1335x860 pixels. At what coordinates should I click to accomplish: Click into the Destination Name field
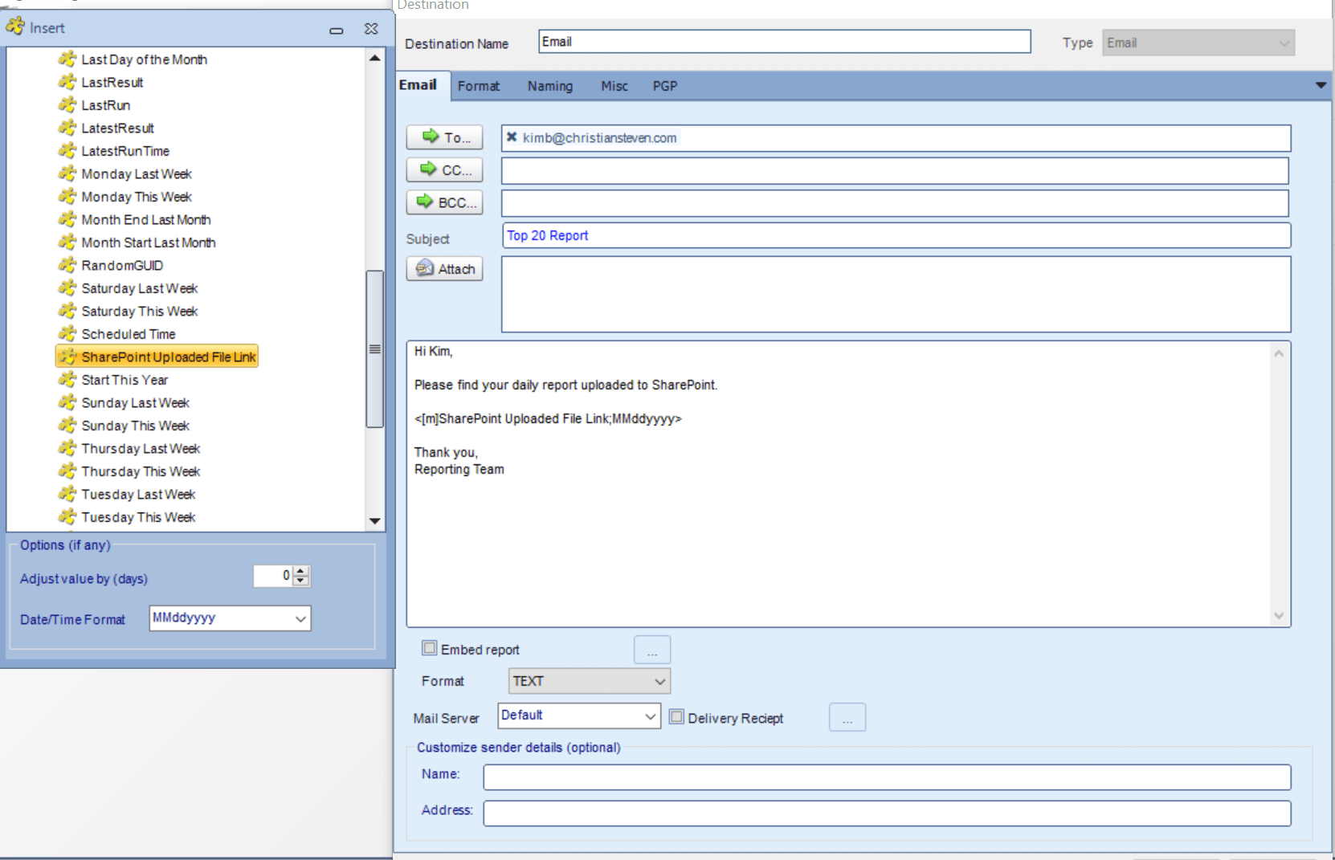point(785,42)
